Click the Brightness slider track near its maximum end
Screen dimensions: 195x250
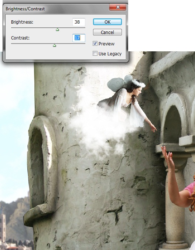[x=83, y=28]
